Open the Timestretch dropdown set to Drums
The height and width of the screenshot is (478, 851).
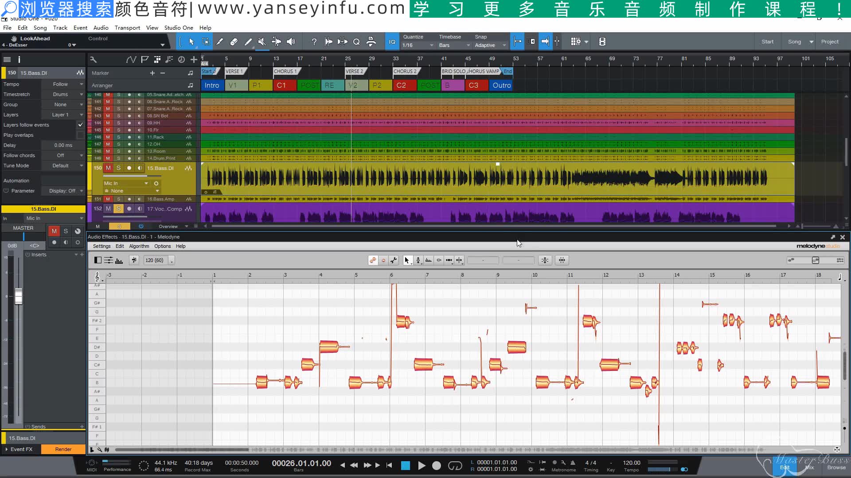click(63, 94)
